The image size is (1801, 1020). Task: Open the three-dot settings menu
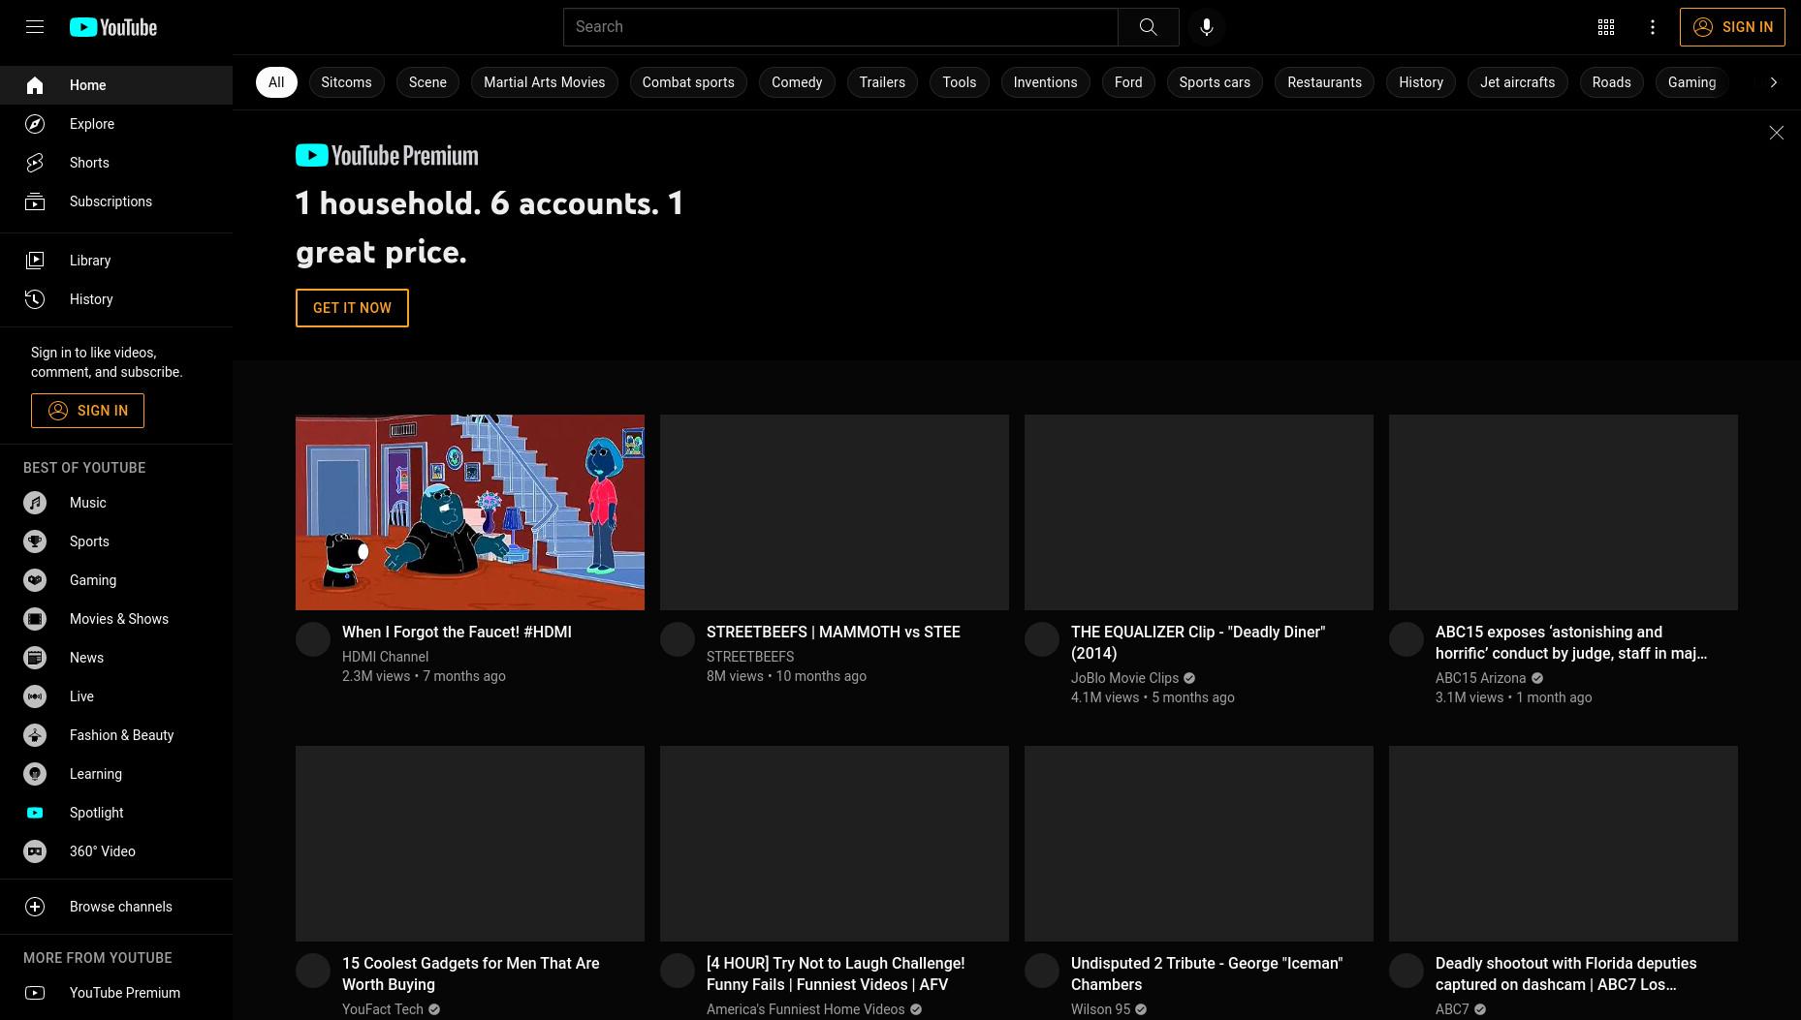click(1653, 27)
